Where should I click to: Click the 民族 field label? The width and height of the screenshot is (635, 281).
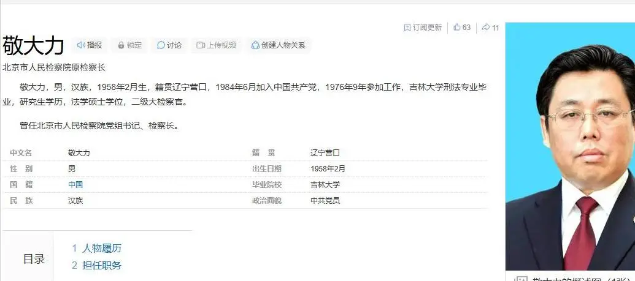point(21,201)
